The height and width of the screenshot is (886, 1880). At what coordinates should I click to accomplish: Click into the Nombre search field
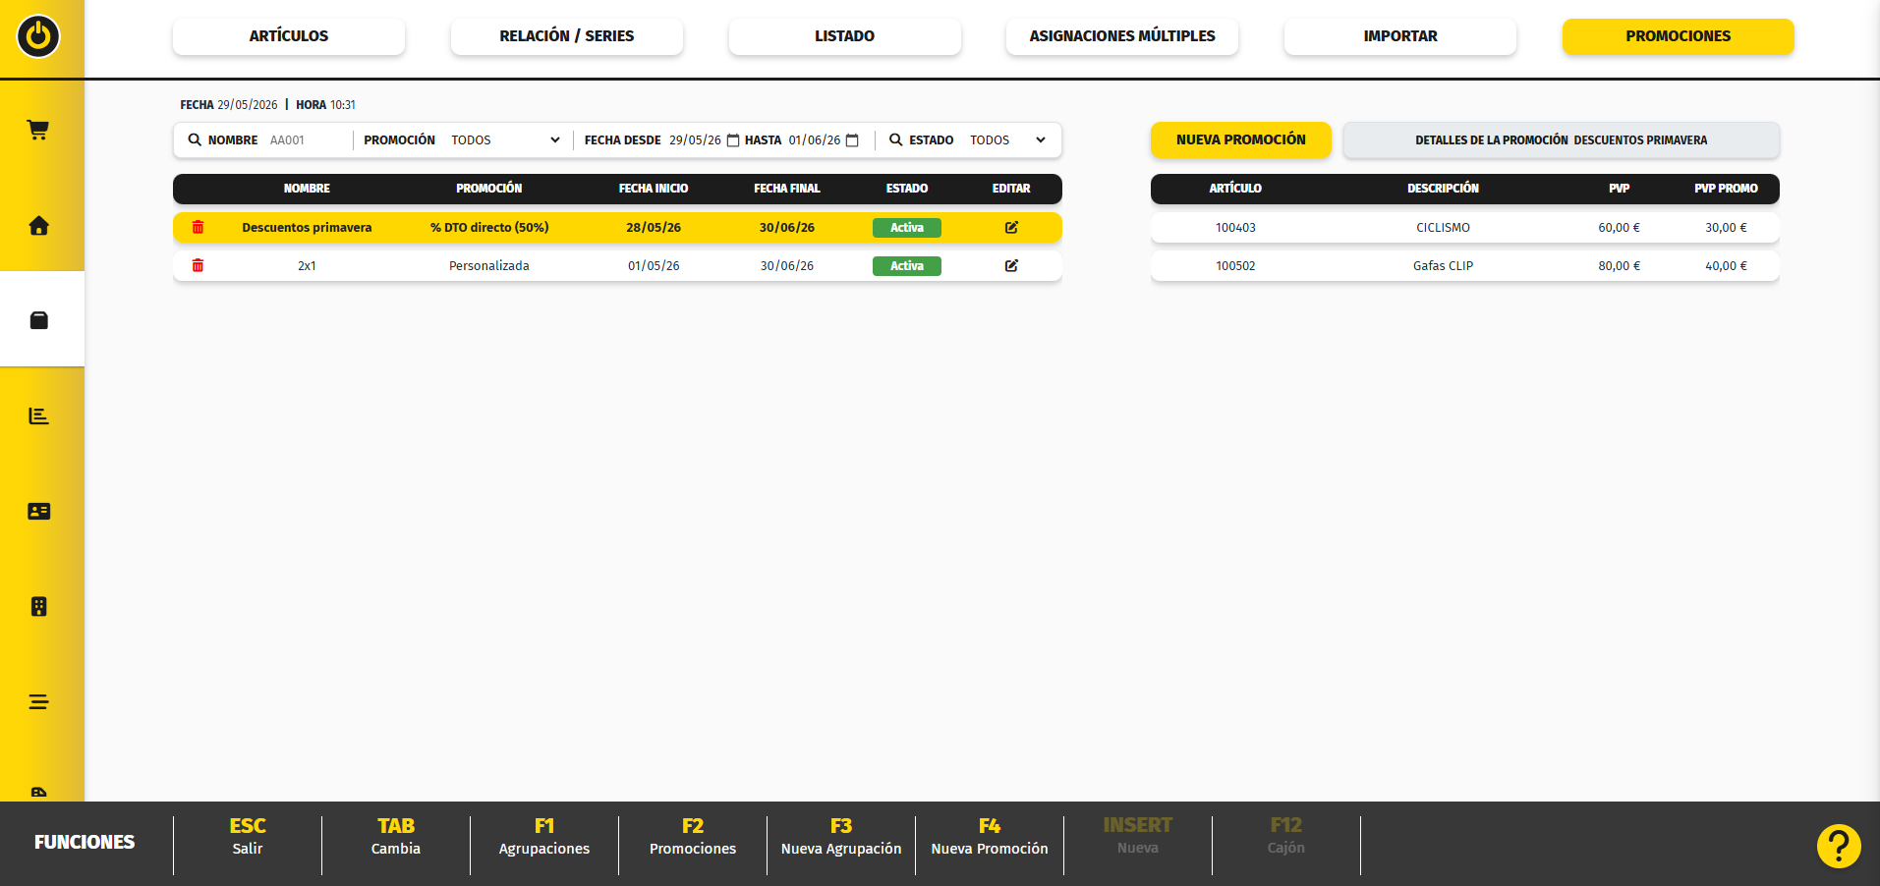[x=307, y=140]
